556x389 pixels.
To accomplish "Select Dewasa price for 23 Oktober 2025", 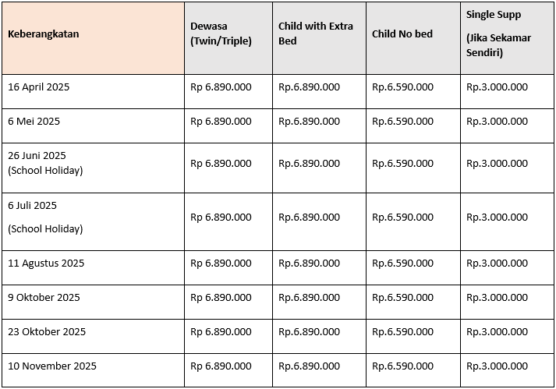I will (x=221, y=331).
